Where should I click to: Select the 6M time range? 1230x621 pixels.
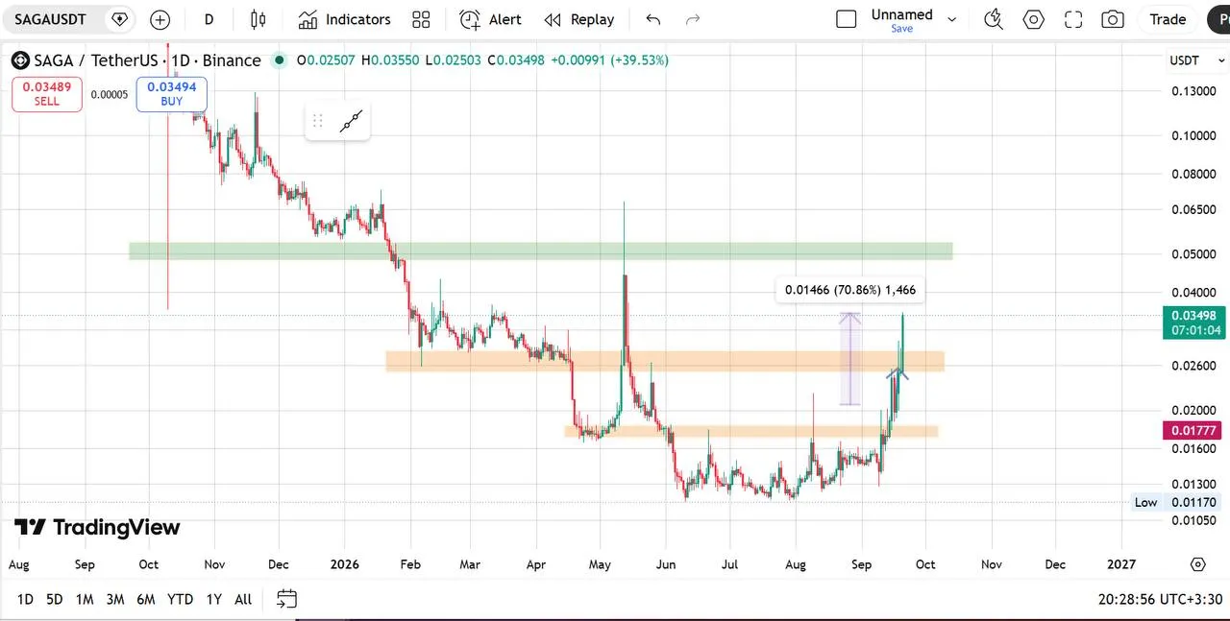point(146,599)
